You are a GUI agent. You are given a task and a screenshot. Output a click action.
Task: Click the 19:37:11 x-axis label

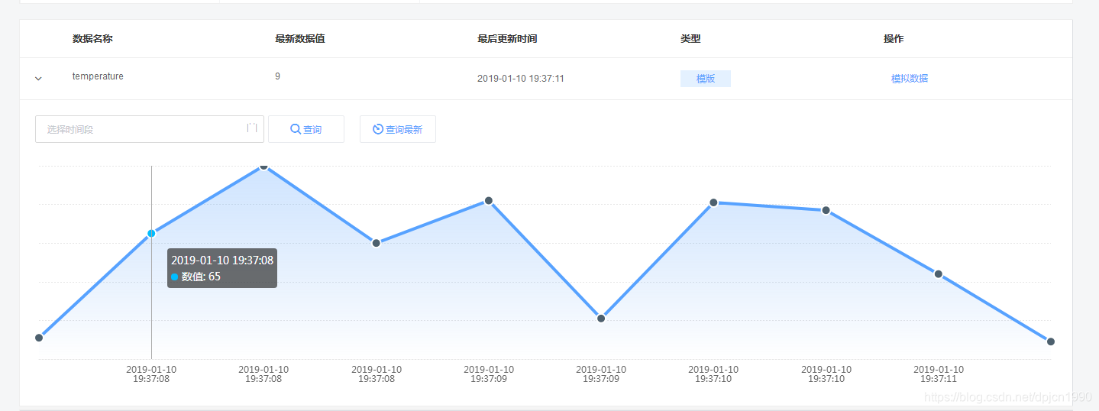939,374
